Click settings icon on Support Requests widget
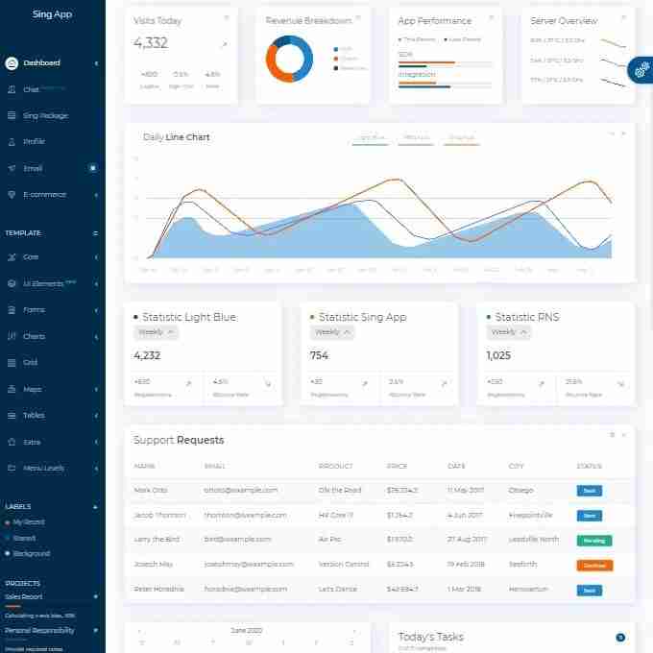 coord(613,435)
